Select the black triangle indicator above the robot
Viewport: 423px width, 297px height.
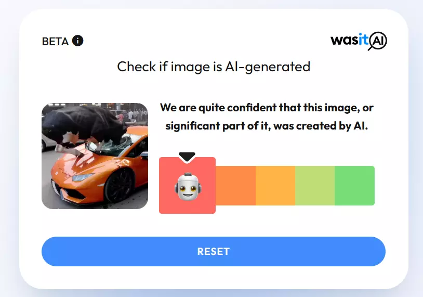point(187,157)
